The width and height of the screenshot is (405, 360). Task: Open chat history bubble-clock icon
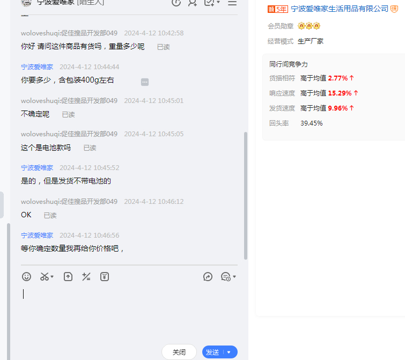tap(225, 277)
